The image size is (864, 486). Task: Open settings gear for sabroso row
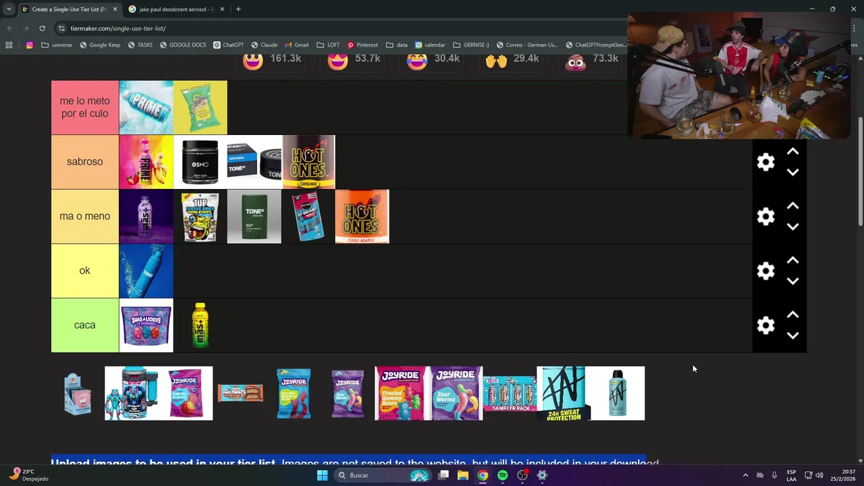[765, 162]
